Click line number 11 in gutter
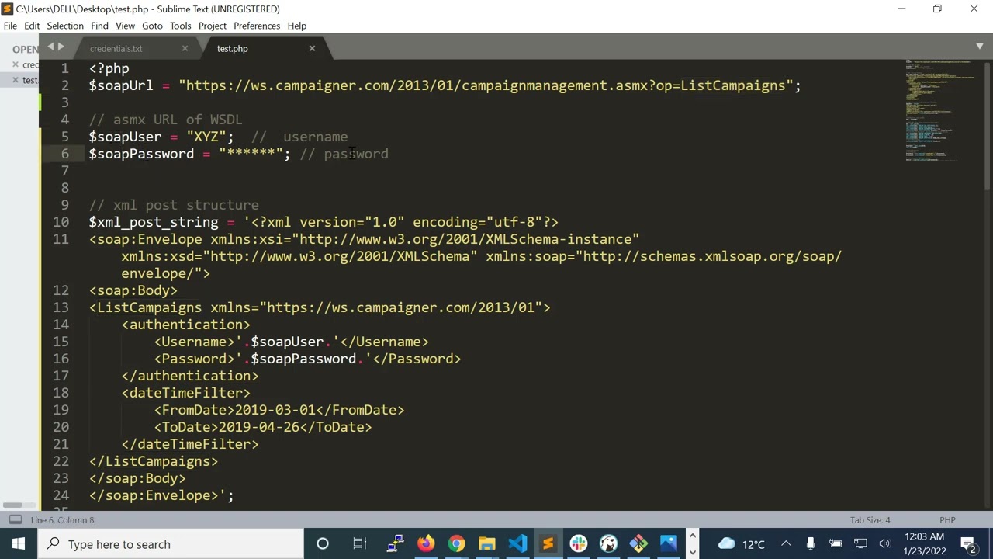 click(x=61, y=239)
